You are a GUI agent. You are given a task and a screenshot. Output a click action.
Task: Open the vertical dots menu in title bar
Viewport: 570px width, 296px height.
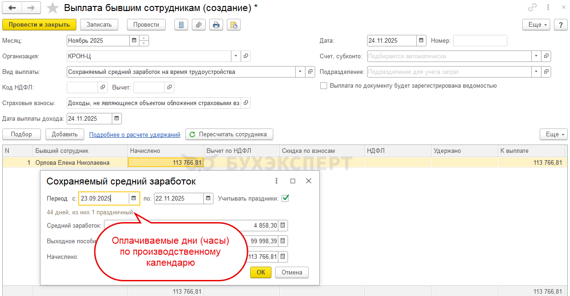point(548,7)
